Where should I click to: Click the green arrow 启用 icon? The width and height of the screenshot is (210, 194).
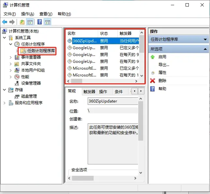(153, 57)
